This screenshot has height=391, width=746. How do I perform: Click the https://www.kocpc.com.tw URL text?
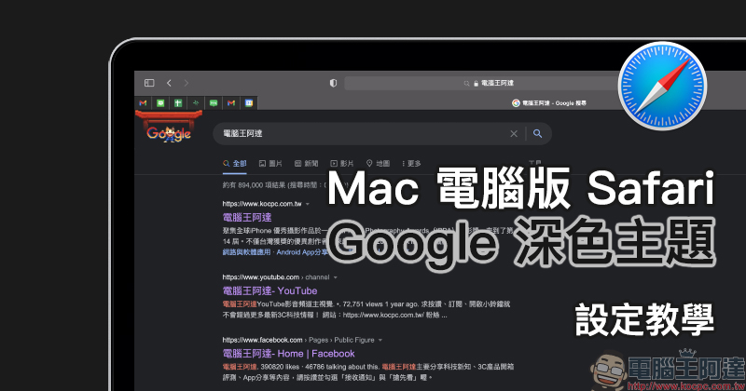pyautogui.click(x=262, y=204)
